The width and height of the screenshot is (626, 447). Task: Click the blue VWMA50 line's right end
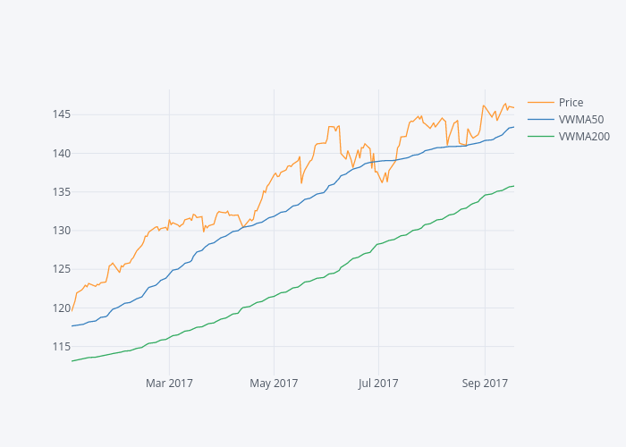[x=513, y=127]
